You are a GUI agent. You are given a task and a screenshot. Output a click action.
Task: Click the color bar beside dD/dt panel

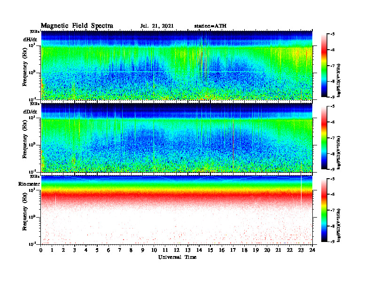(x=324, y=138)
